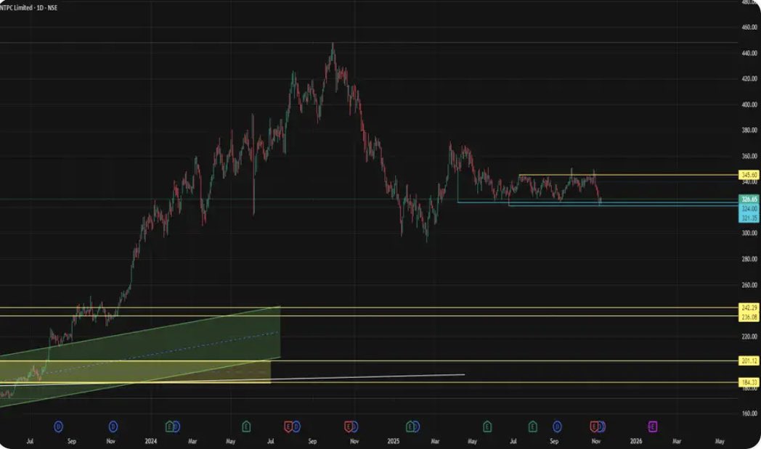The width and height of the screenshot is (761, 449).
Task: Open green earnings marker right of May 2025
Action: pos(487,427)
